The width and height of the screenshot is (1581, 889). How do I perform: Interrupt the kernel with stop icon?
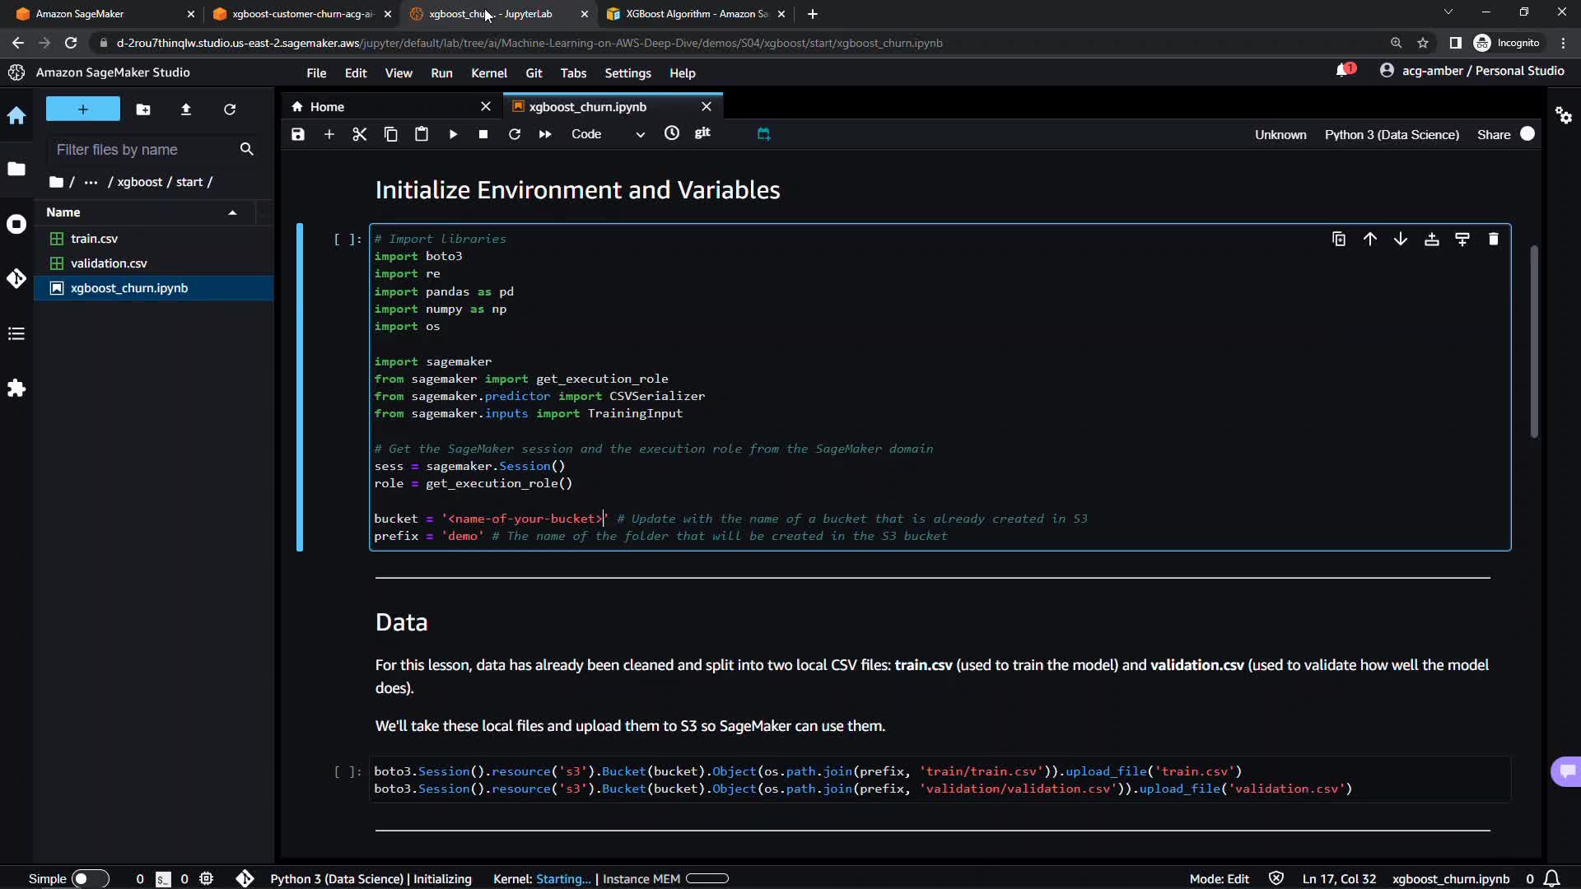tap(483, 134)
